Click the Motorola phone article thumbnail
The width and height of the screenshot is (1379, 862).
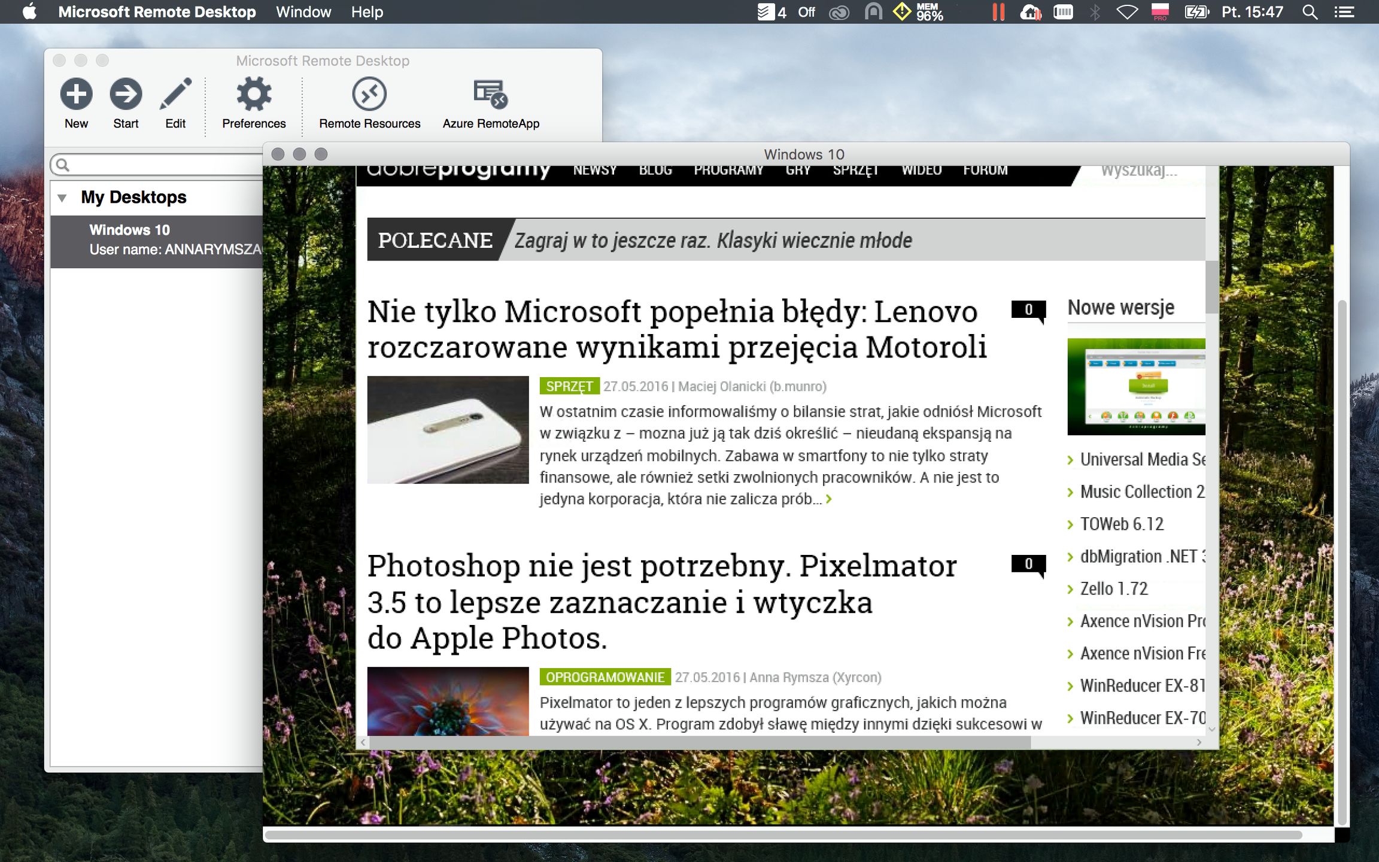(448, 430)
